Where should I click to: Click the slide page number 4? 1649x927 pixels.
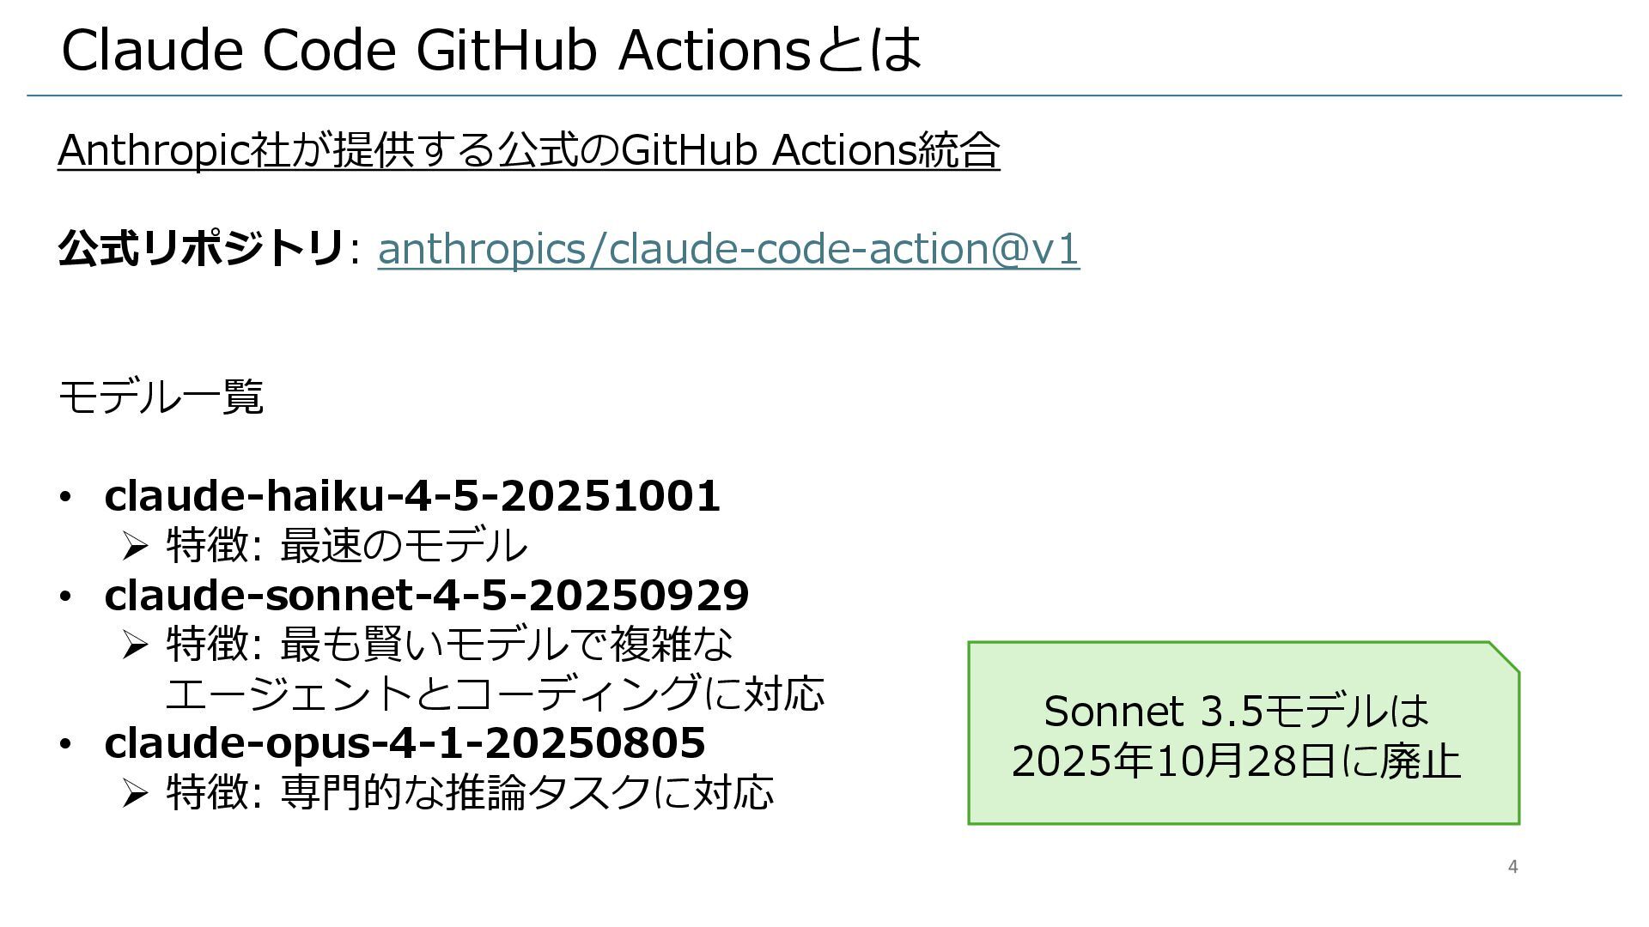[1512, 867]
